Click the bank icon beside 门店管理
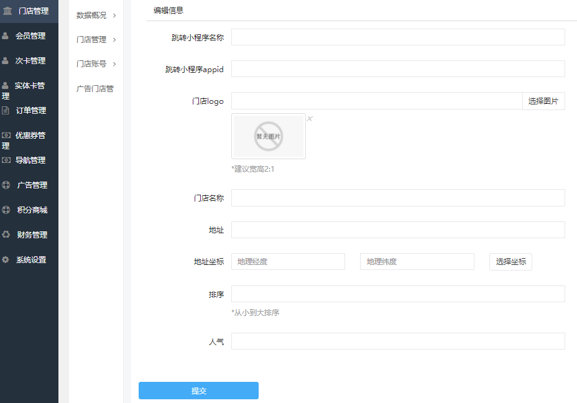Viewport: 577px width, 403px height. tap(7, 11)
